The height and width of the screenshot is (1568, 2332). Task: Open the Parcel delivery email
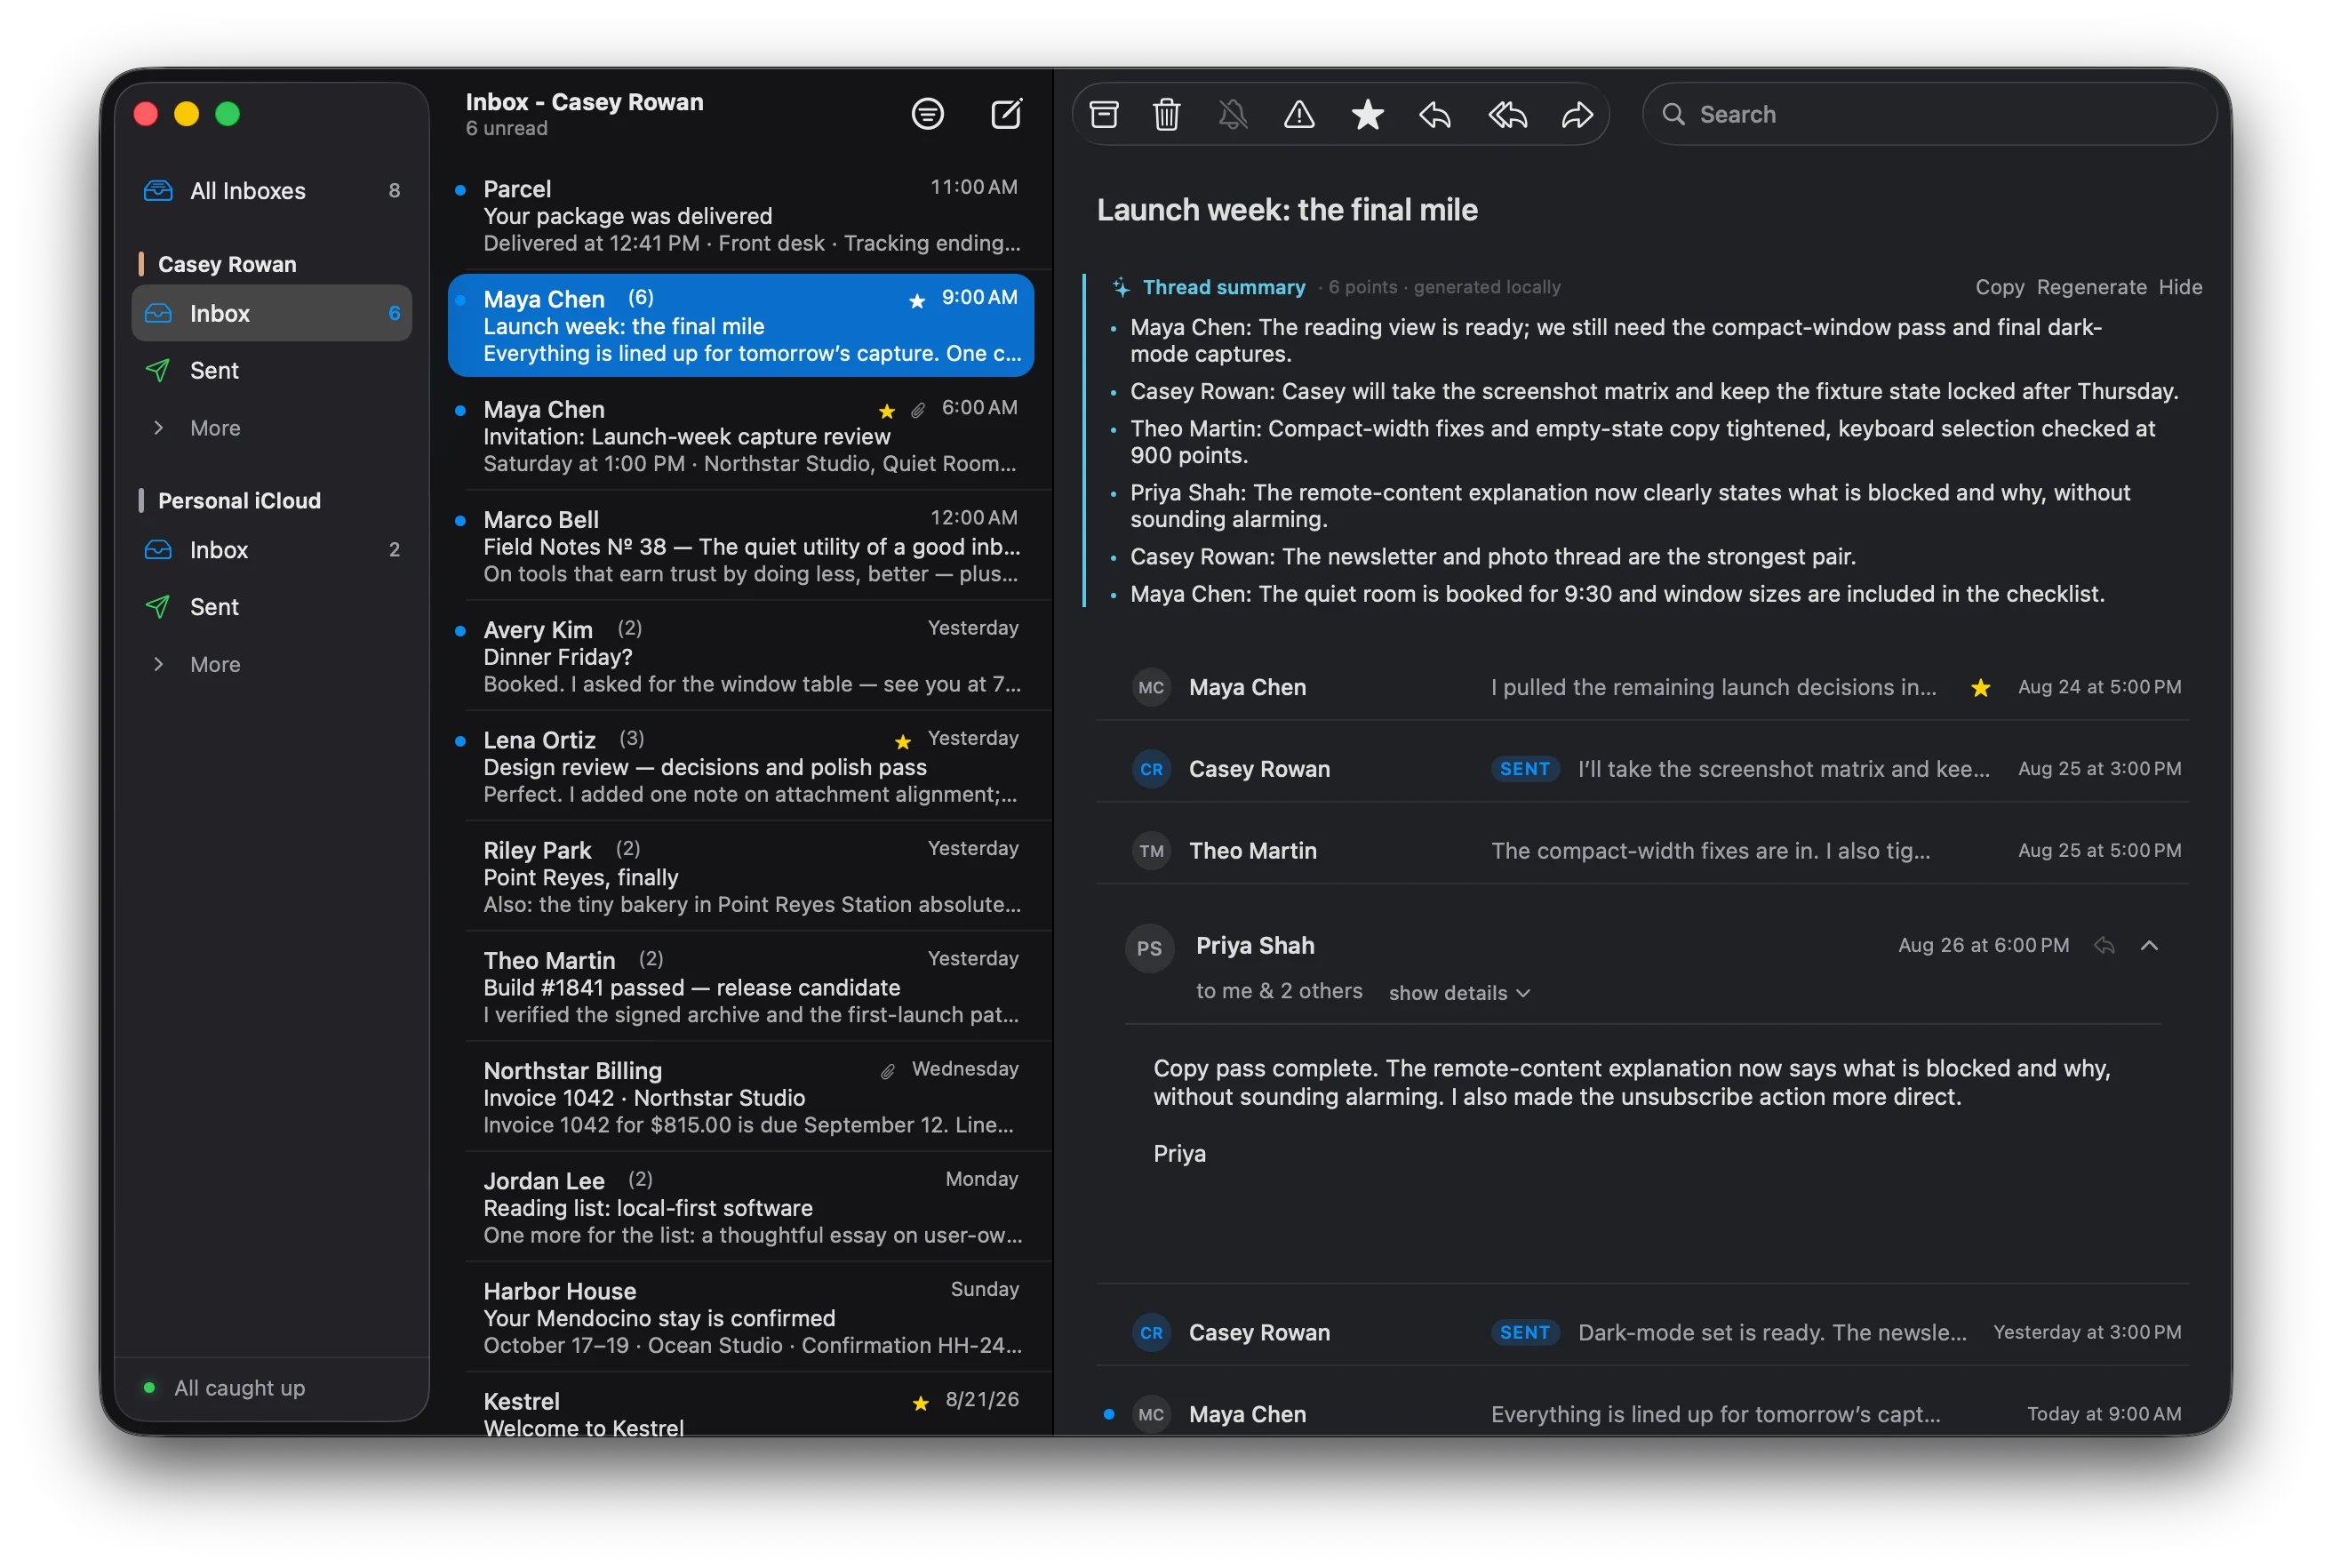click(740, 215)
